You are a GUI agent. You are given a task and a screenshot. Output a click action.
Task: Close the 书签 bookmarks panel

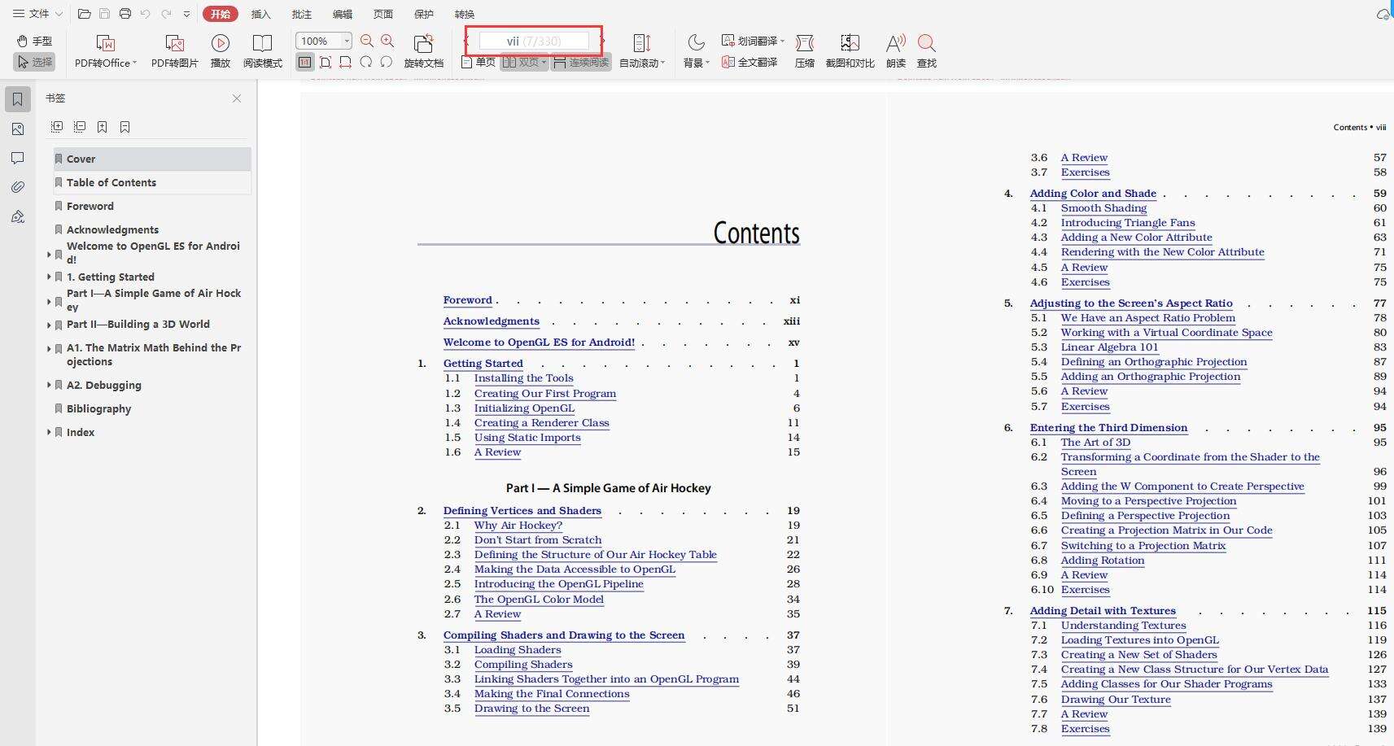pyautogui.click(x=237, y=98)
